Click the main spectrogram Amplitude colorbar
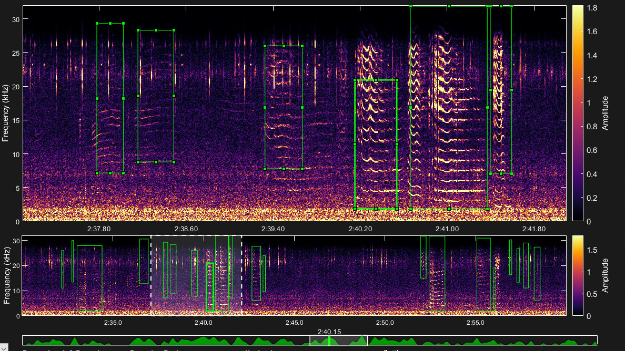 [577, 113]
